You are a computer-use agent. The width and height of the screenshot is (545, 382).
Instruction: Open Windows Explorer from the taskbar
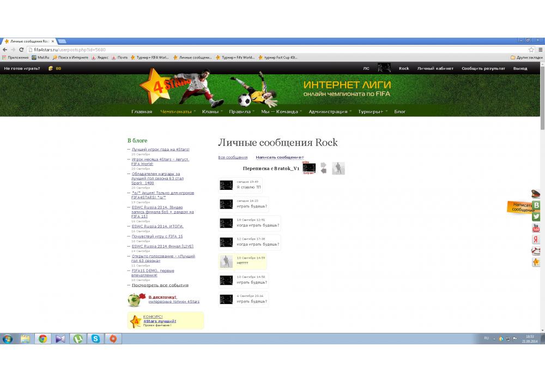point(26,339)
